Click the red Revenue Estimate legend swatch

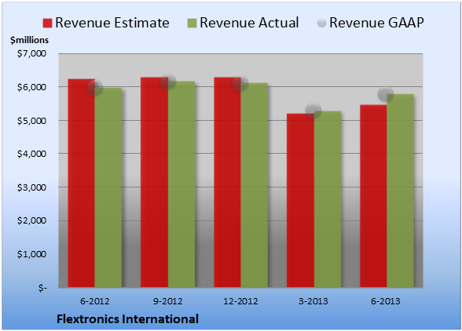(x=47, y=24)
